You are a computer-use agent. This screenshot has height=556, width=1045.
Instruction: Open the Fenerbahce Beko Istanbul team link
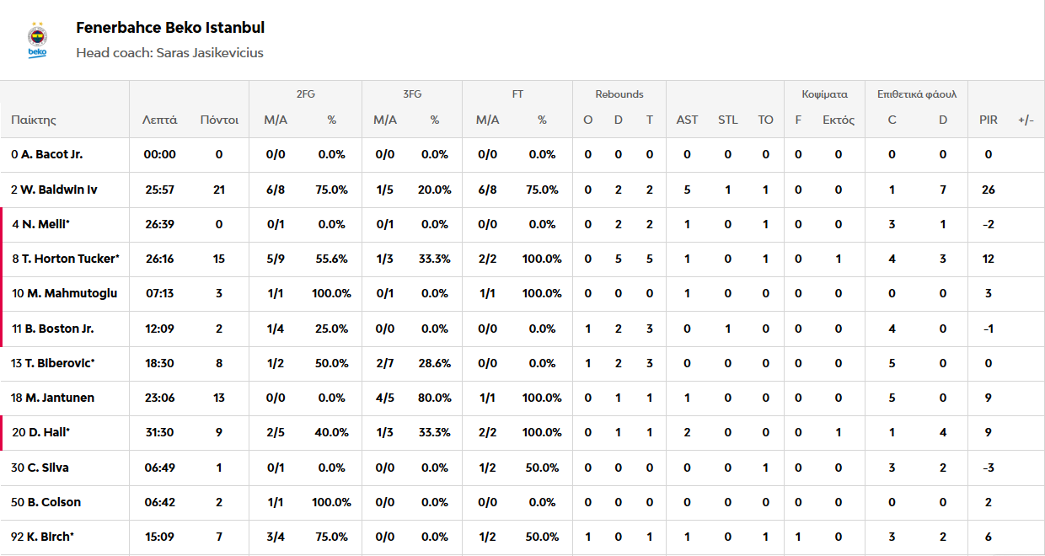point(170,28)
